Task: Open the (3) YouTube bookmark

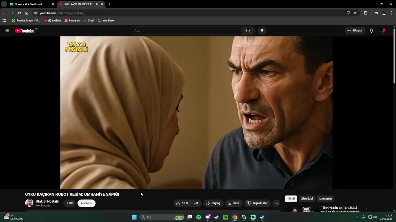Action: 53,21
